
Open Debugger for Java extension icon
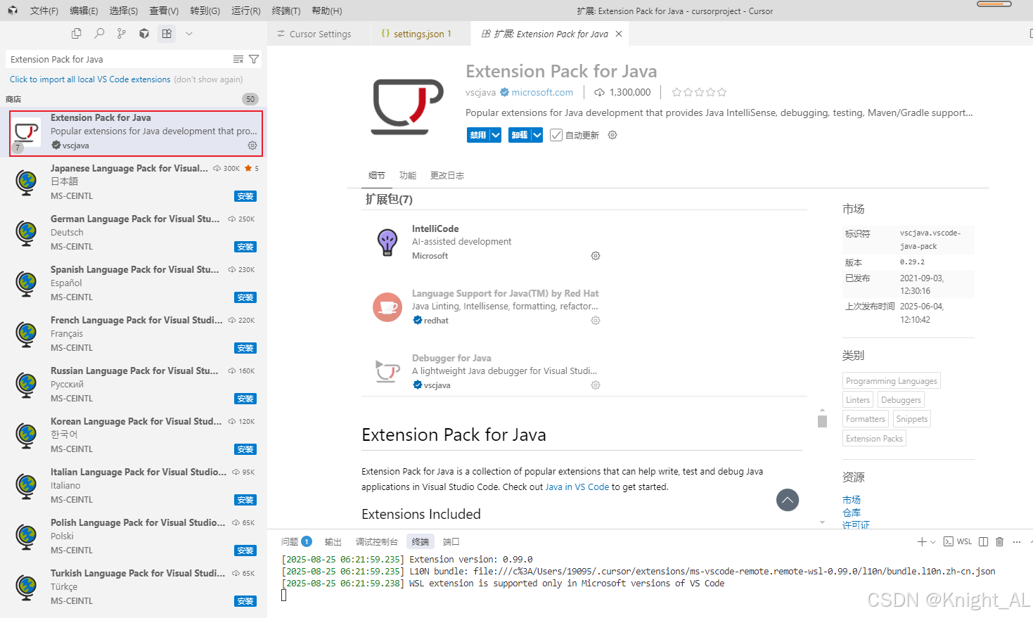[x=387, y=372]
